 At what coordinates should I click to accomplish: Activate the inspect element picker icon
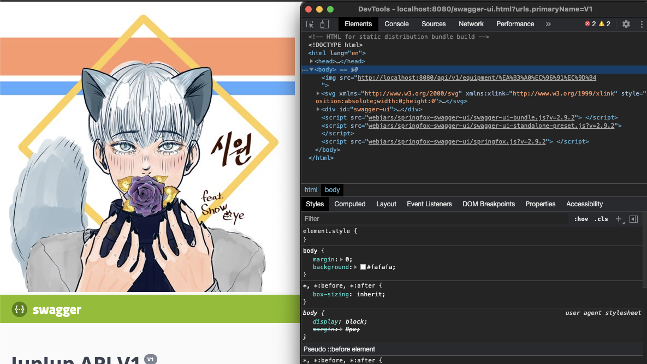point(310,24)
